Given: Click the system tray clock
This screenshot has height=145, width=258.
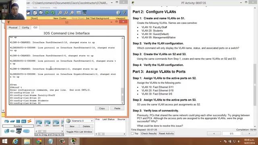Looking at the screenshot, I should pos(249,141).
